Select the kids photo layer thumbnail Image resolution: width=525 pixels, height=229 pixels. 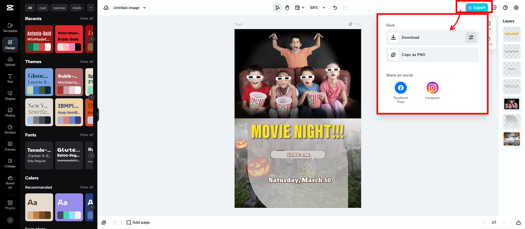click(x=511, y=104)
